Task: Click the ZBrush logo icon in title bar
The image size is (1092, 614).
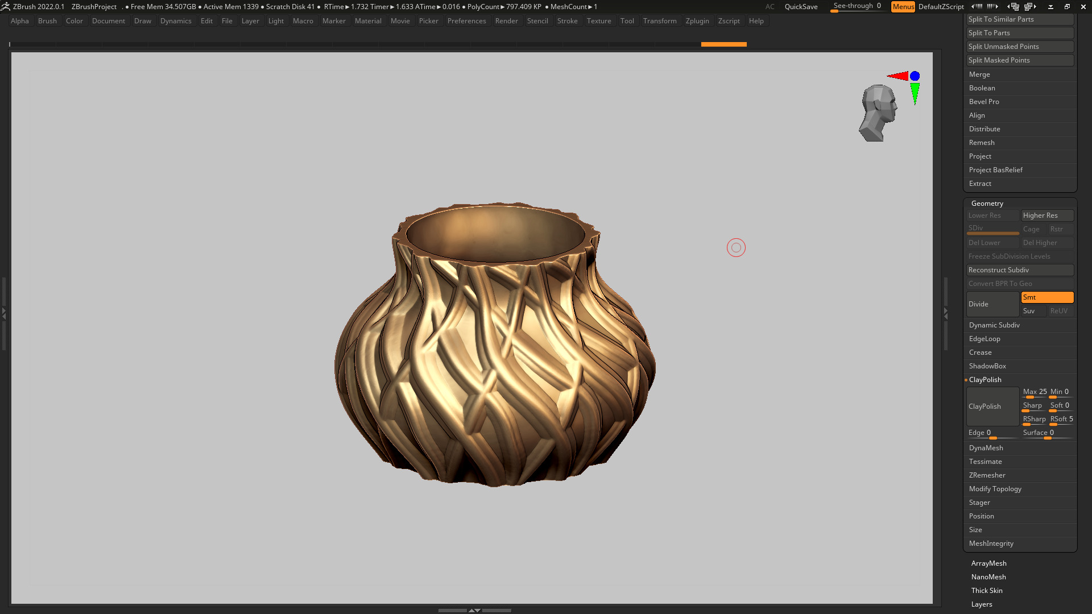Action: click(6, 6)
